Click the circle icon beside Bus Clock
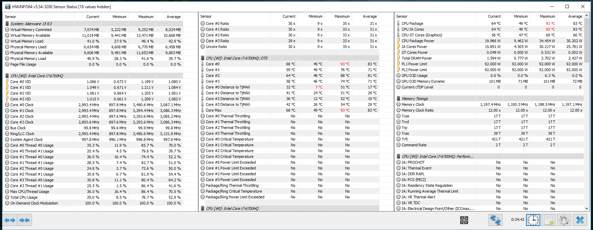This screenshot has height=230, width=593. tap(7, 128)
